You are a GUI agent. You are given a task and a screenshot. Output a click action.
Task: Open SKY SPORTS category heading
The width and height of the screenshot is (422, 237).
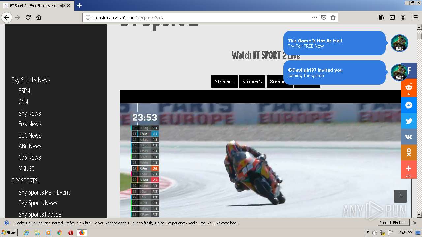pos(25,181)
